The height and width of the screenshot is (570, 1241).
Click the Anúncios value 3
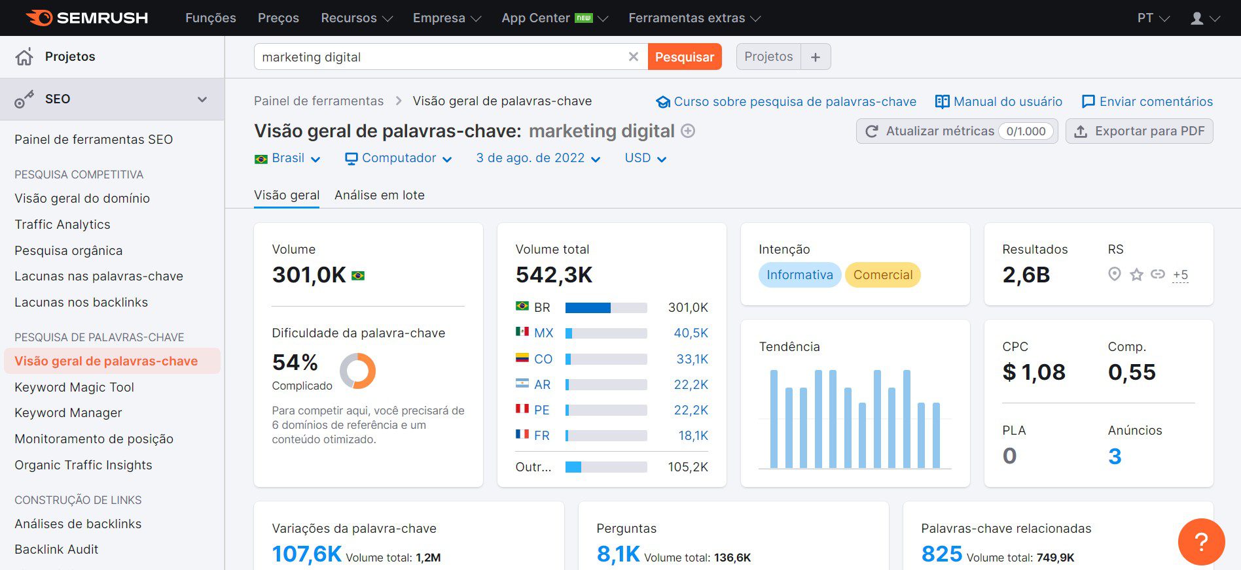click(x=1115, y=456)
